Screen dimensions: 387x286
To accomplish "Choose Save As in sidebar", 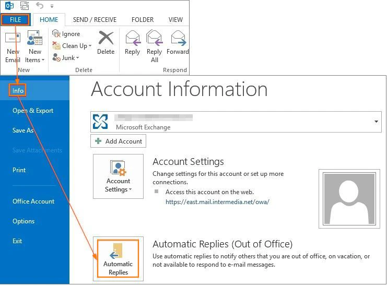I will click(22, 130).
